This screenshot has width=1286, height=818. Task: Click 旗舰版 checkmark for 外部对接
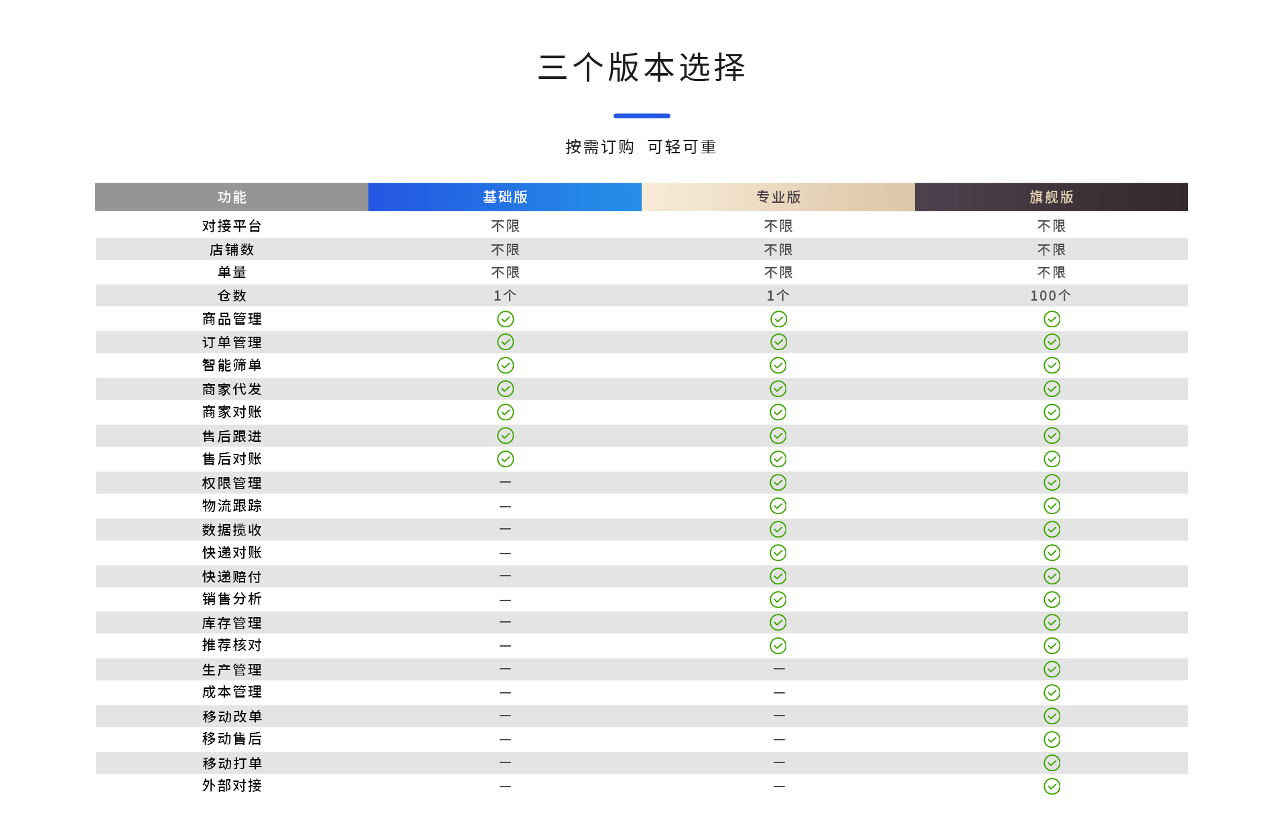[x=1052, y=787]
